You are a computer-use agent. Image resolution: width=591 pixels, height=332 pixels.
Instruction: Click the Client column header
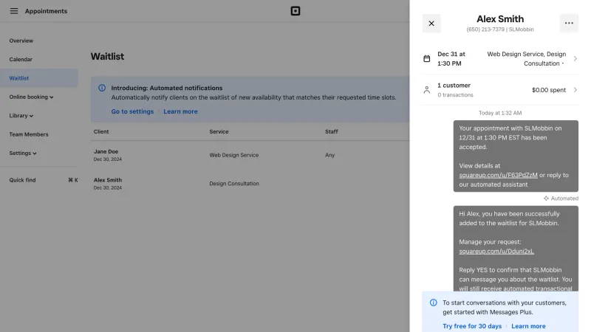(101, 132)
